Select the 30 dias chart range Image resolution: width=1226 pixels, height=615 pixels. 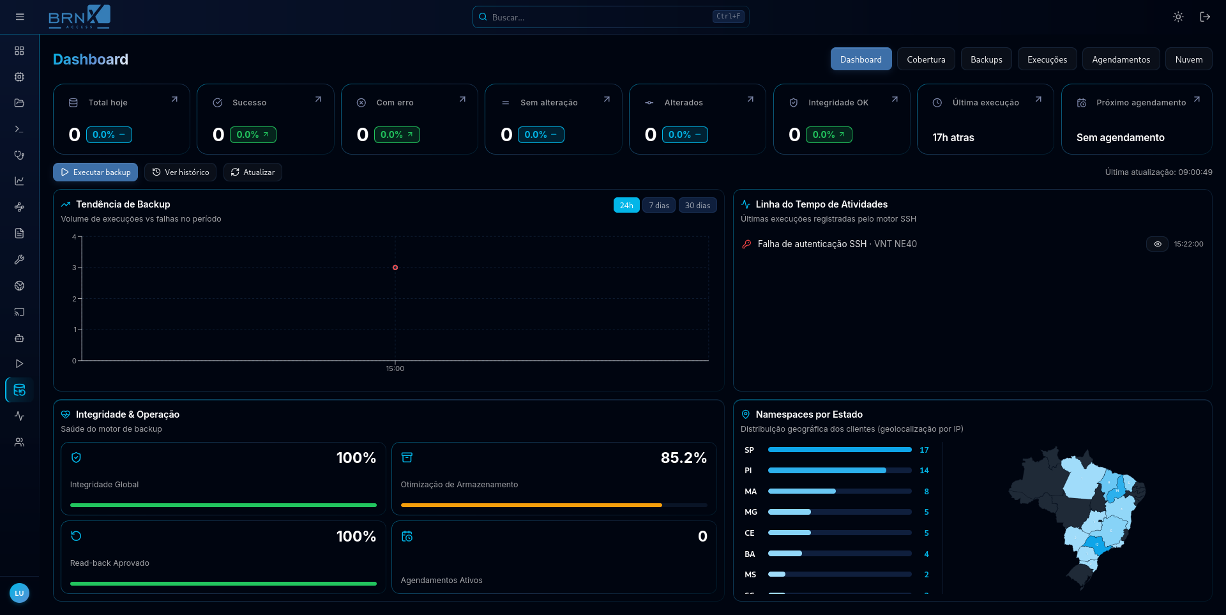click(697, 206)
